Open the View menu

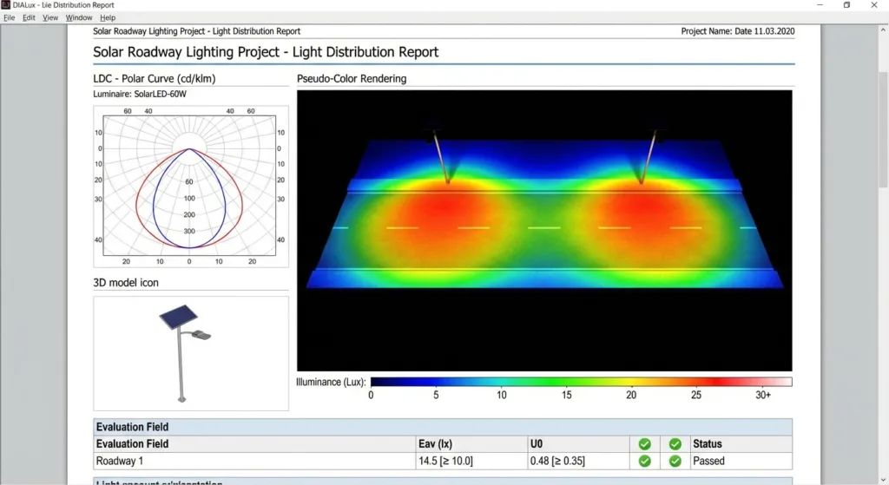pos(50,17)
